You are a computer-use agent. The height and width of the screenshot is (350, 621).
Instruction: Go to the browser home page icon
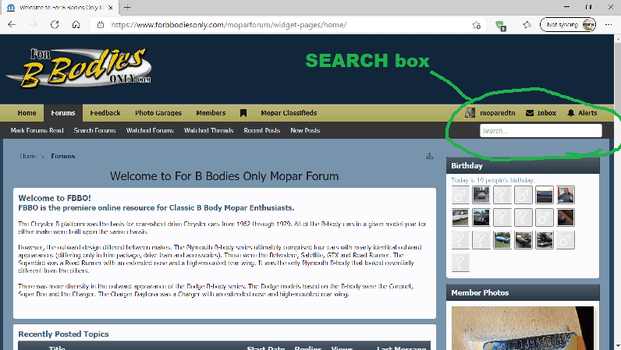[x=76, y=24]
